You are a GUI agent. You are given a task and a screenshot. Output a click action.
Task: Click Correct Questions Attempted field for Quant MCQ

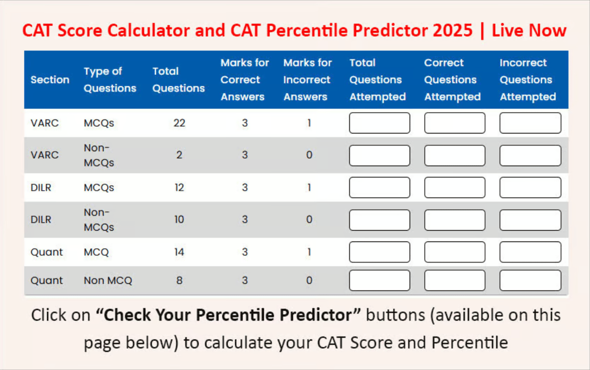[455, 252]
